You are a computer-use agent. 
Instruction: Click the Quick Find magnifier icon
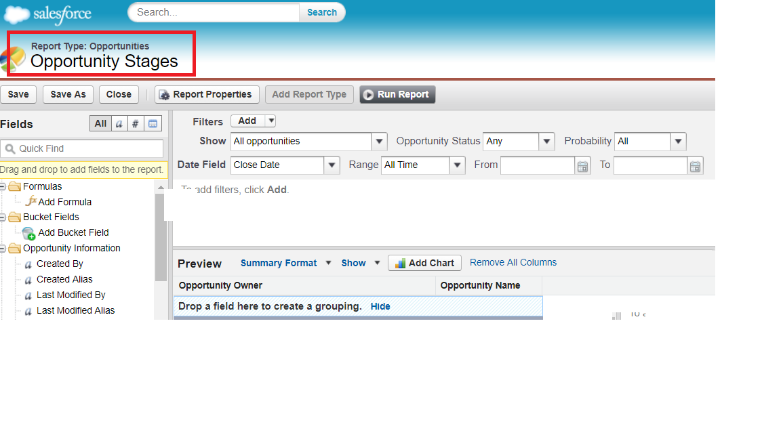point(10,149)
